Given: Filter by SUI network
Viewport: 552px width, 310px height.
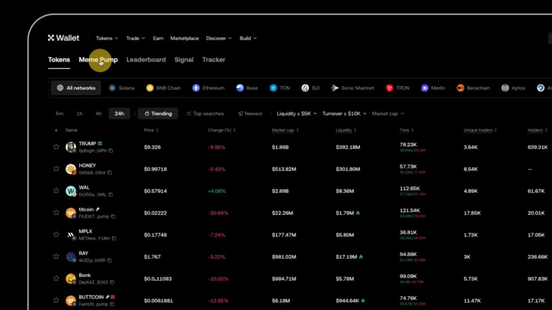Looking at the screenshot, I should [310, 88].
